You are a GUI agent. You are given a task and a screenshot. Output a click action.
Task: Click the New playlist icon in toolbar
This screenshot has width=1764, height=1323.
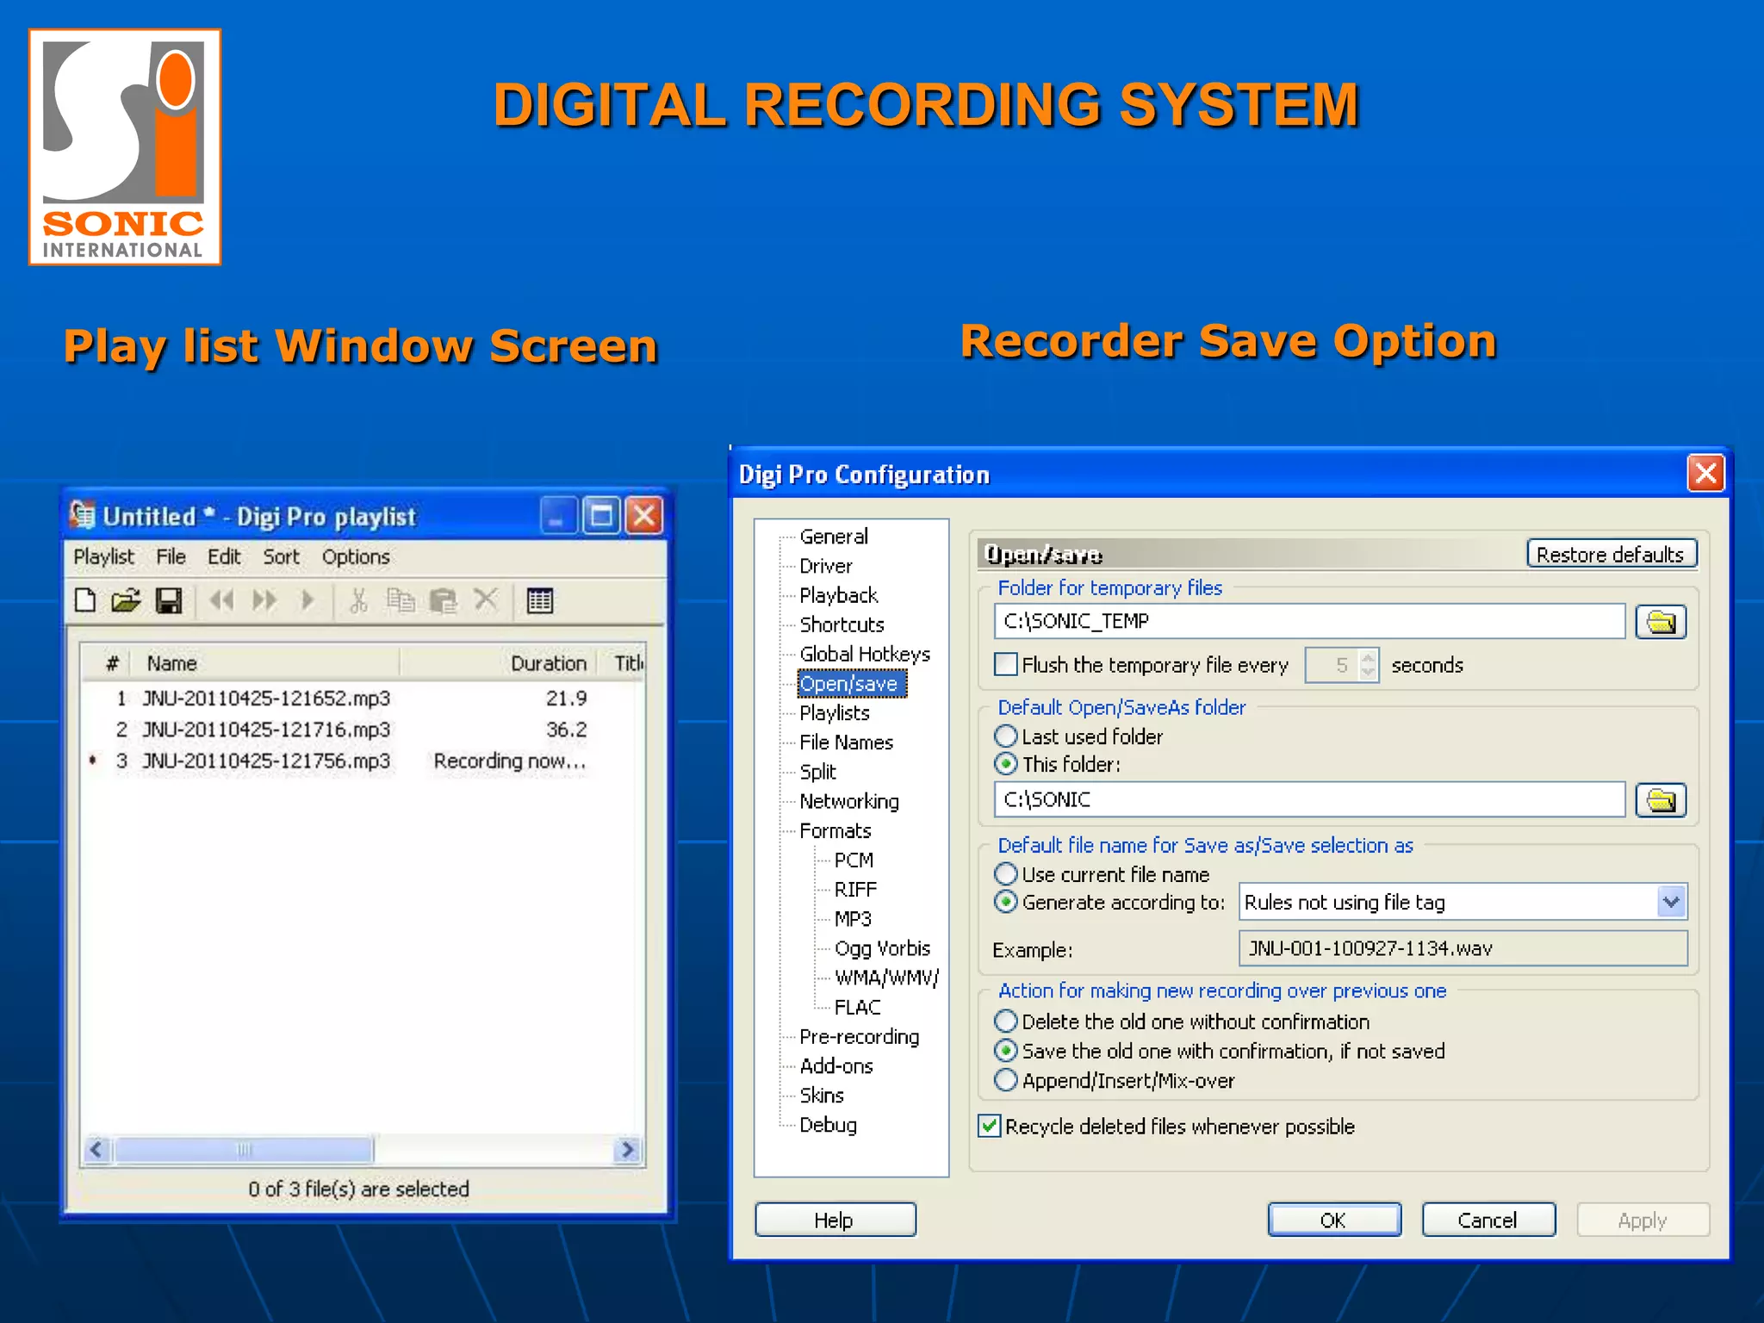[x=85, y=599]
